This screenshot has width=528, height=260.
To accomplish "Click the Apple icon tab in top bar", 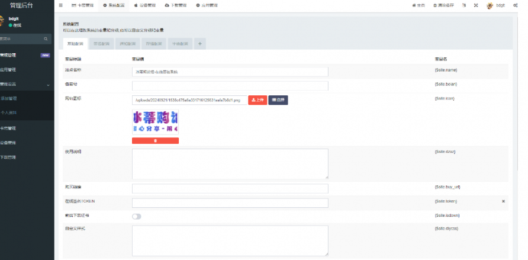I will 145,5.
